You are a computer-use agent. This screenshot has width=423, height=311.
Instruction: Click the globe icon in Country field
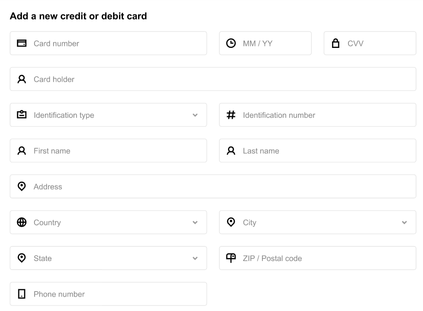click(21, 222)
